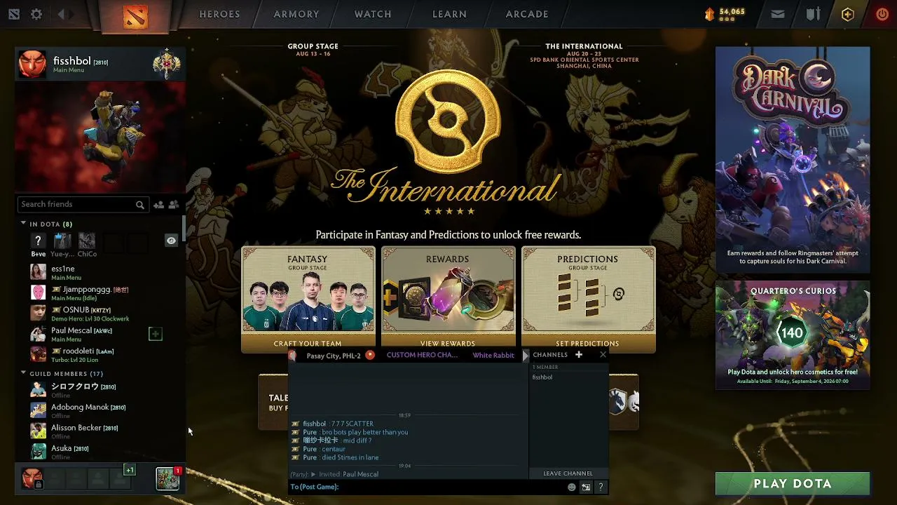Click the chat pop-out icon
This screenshot has height=505, width=897.
(586, 487)
